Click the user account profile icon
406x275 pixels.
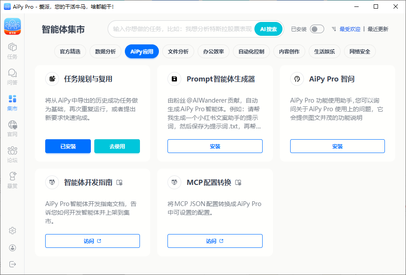tap(12, 247)
